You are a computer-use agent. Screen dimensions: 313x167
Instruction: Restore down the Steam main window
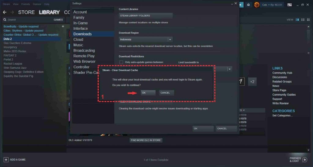click(x=302, y=5)
